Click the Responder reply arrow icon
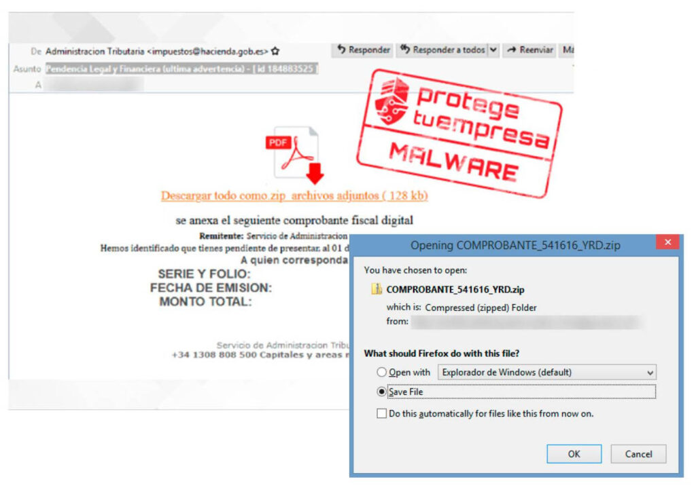Image resolution: width=696 pixels, height=490 pixels. pyautogui.click(x=341, y=49)
